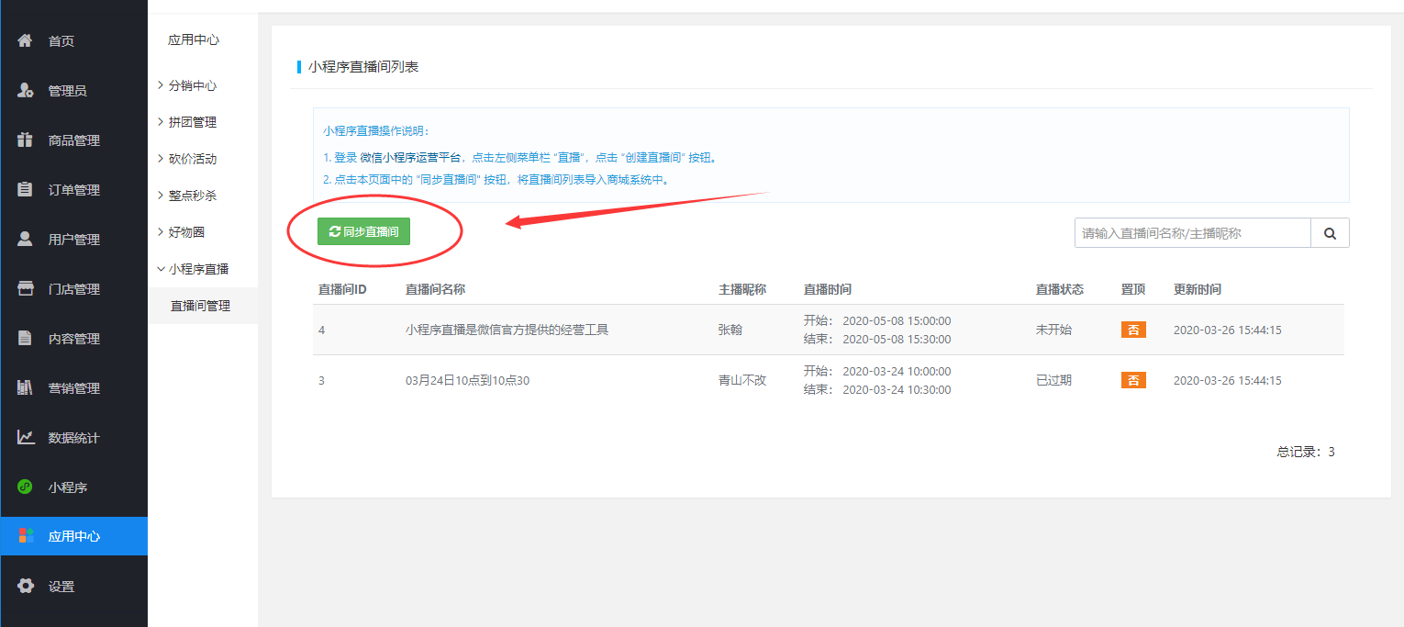Click the clipboard icon for 订单管理
Image resolution: width=1404 pixels, height=627 pixels.
(26, 189)
